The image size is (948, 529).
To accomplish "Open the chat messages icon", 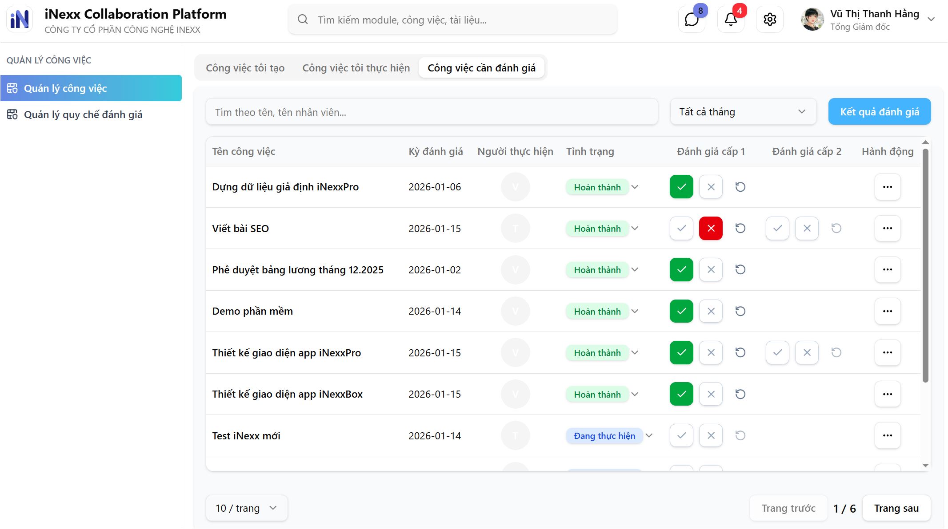I will (692, 20).
